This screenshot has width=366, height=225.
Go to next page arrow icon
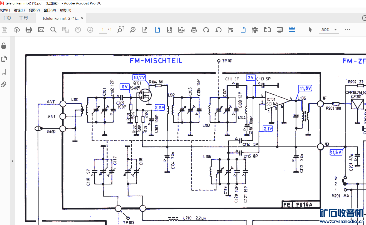pyautogui.click(x=90, y=30)
